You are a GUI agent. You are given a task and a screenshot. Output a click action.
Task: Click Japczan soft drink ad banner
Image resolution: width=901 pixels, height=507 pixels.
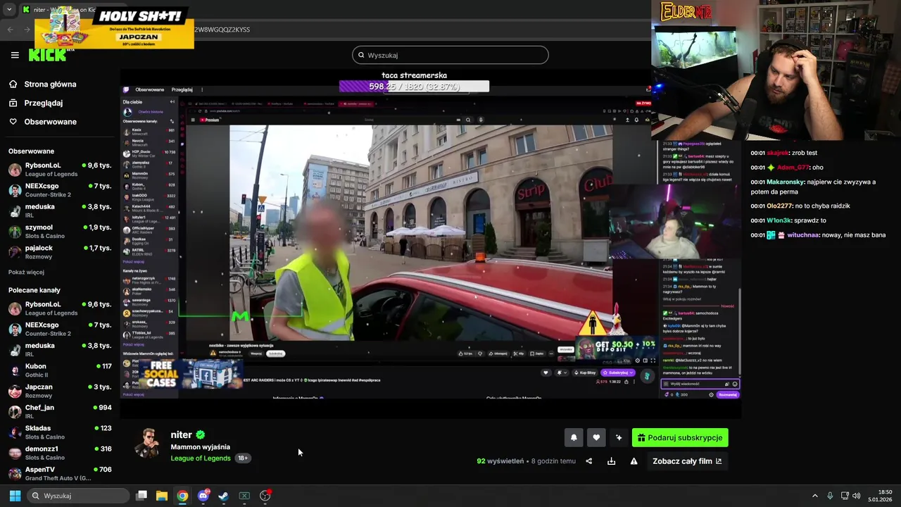click(x=113, y=28)
